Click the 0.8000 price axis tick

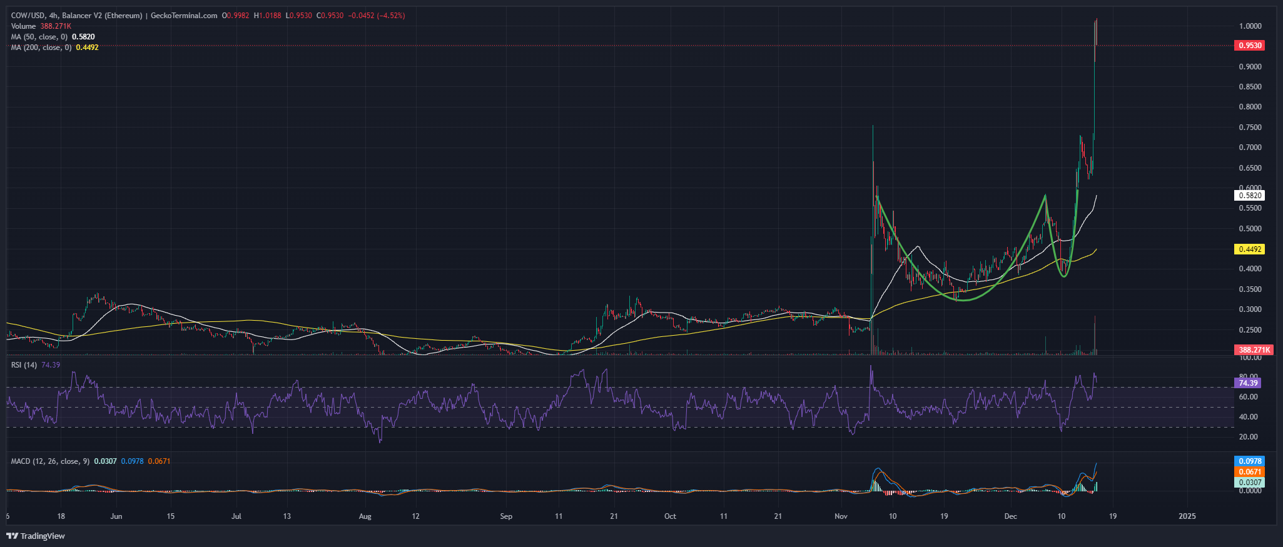1250,107
